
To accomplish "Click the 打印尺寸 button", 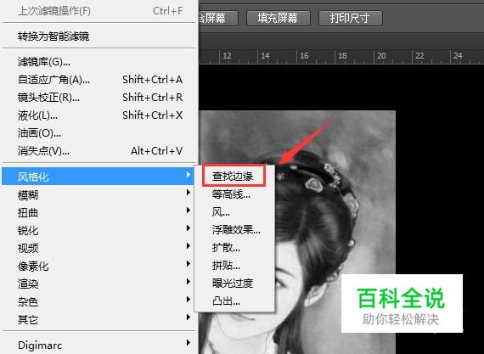I will [351, 18].
